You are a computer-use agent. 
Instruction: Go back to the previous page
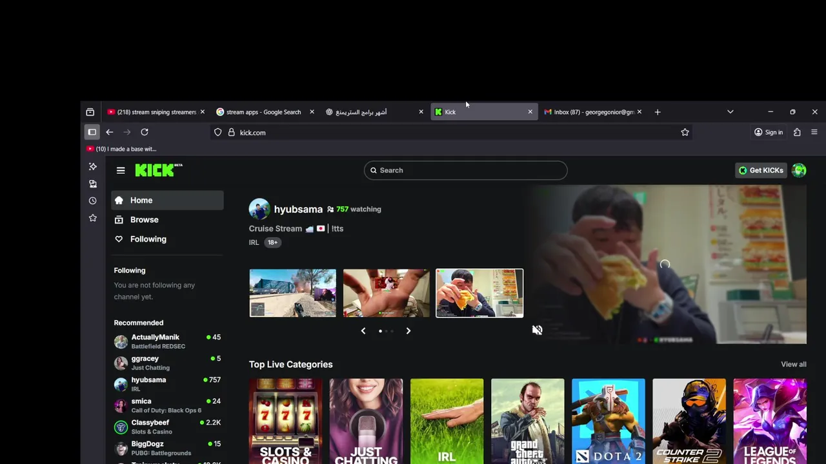[x=110, y=132]
